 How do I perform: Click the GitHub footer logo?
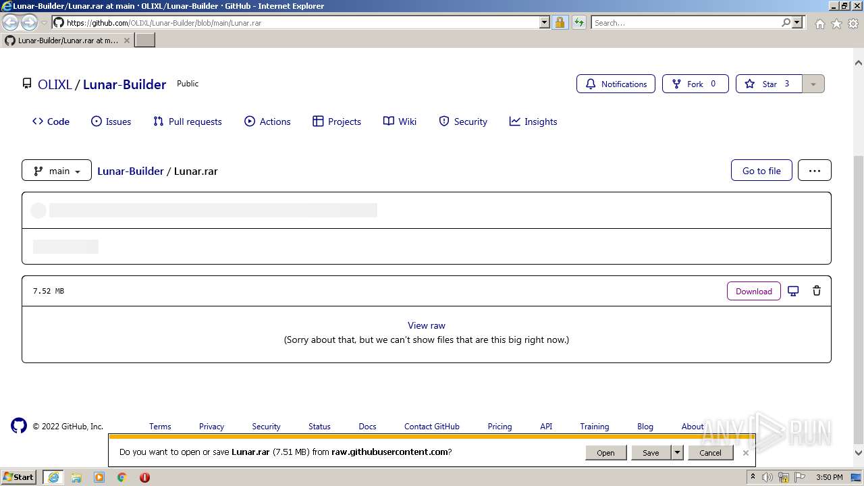tap(19, 425)
